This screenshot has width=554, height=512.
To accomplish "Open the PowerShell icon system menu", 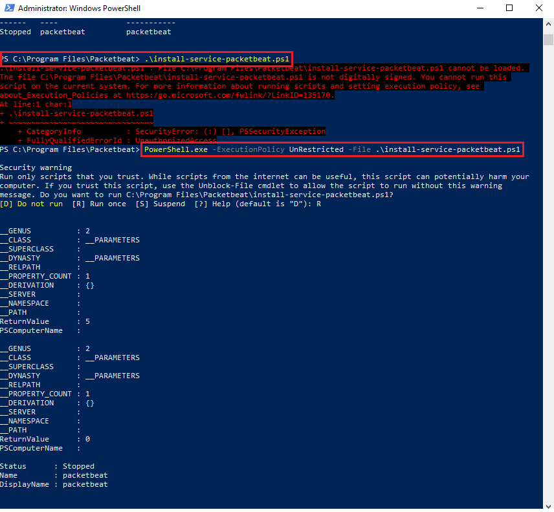I will tap(9, 8).
